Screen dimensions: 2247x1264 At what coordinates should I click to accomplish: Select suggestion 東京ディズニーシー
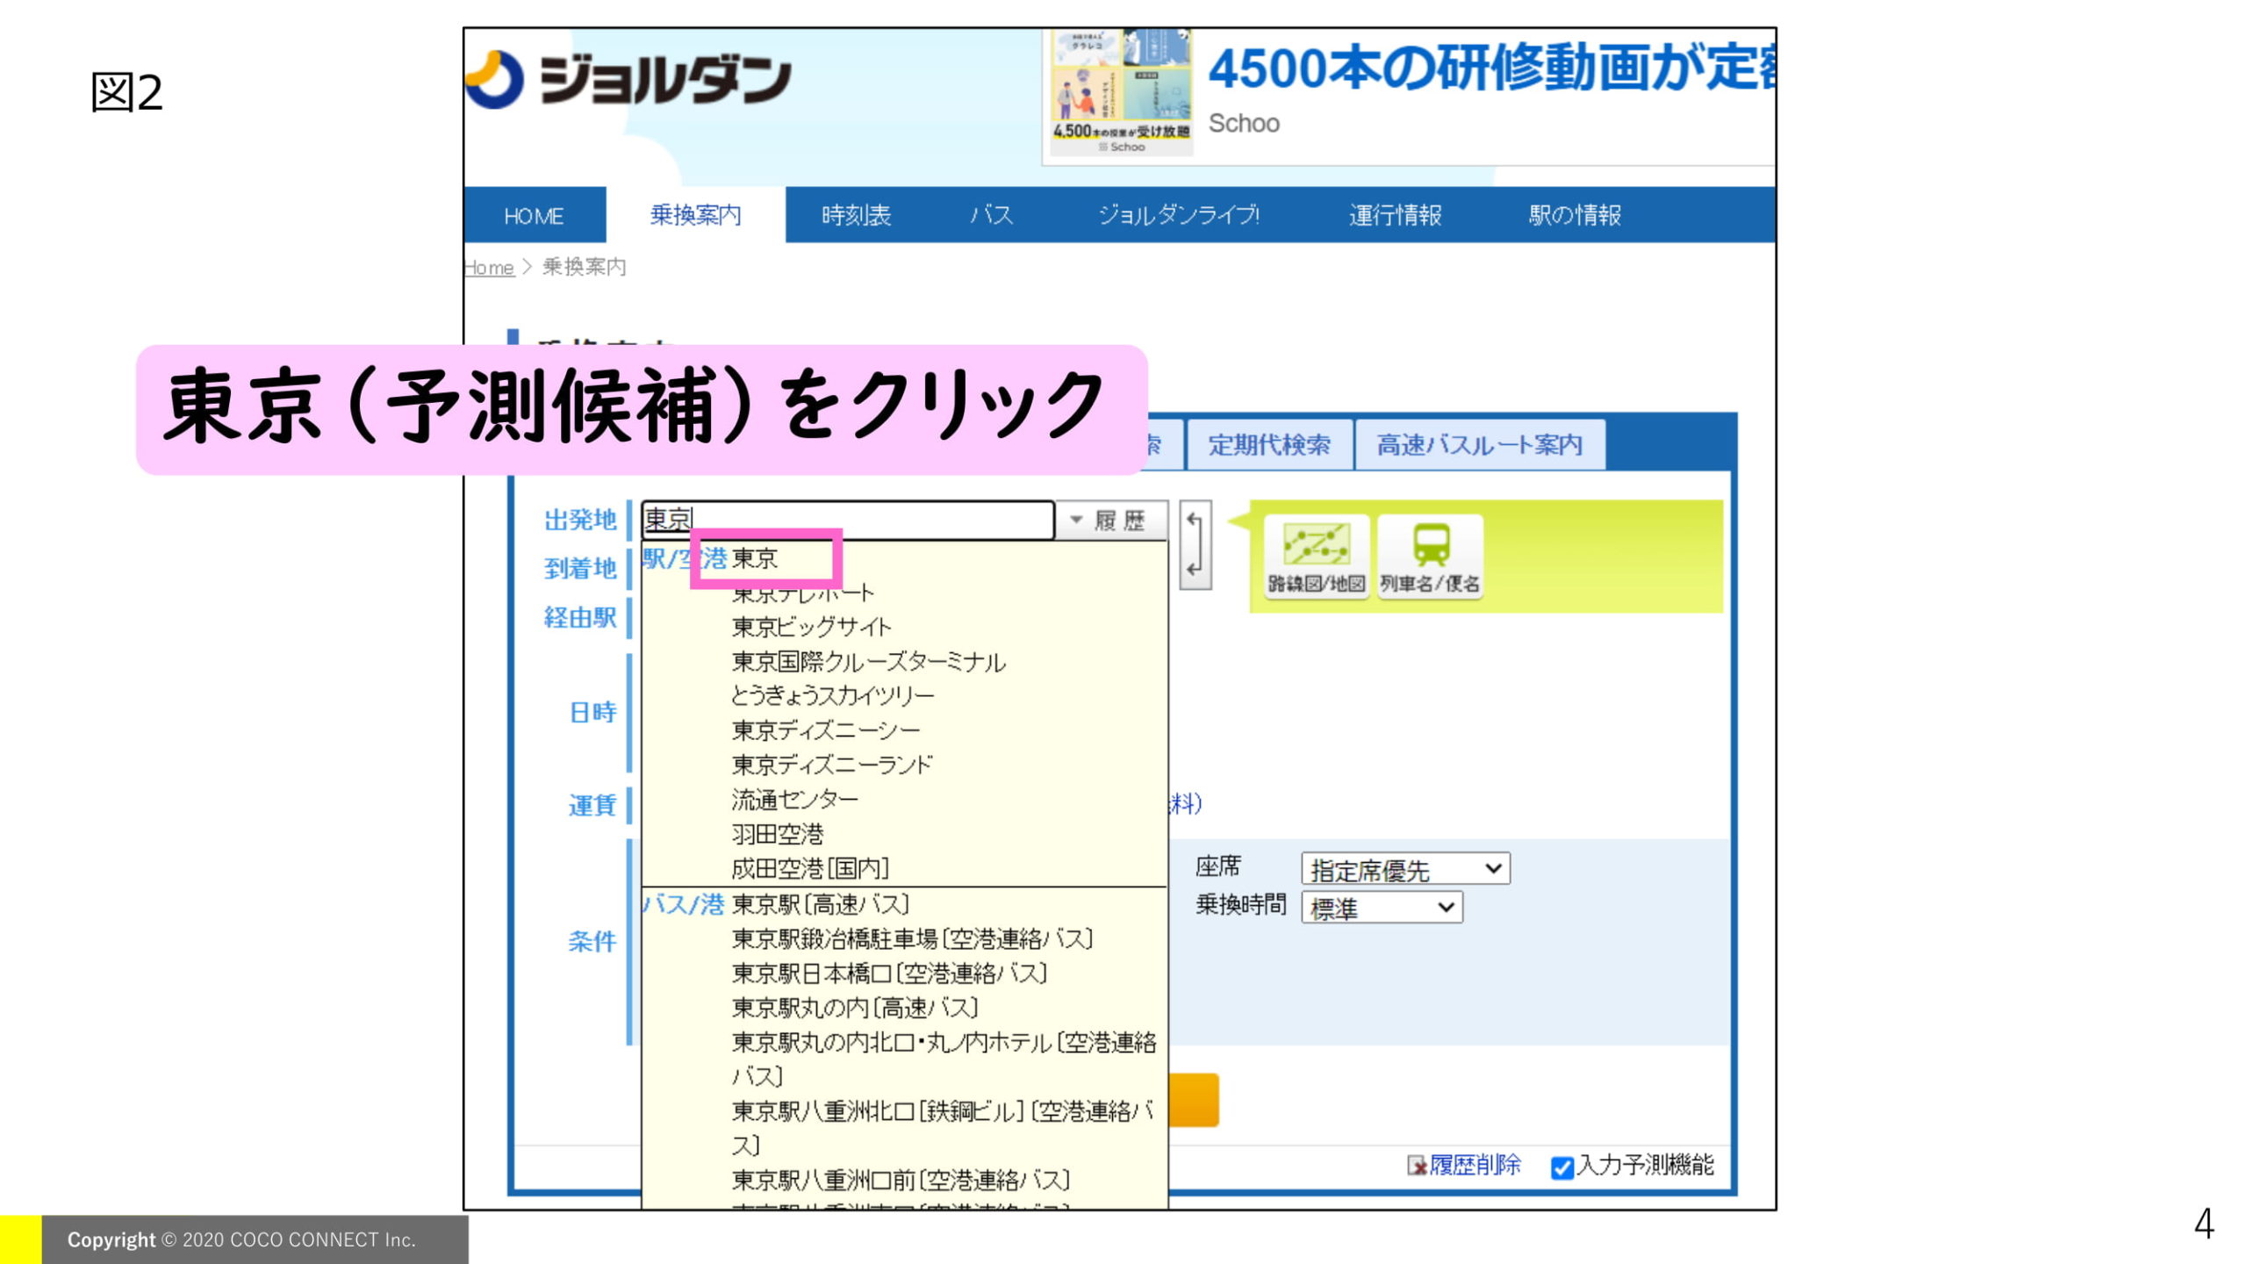[x=826, y=730]
